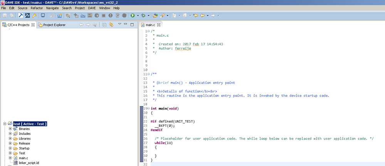Click the grey exclamation mark toolbar icon

tap(111, 15)
